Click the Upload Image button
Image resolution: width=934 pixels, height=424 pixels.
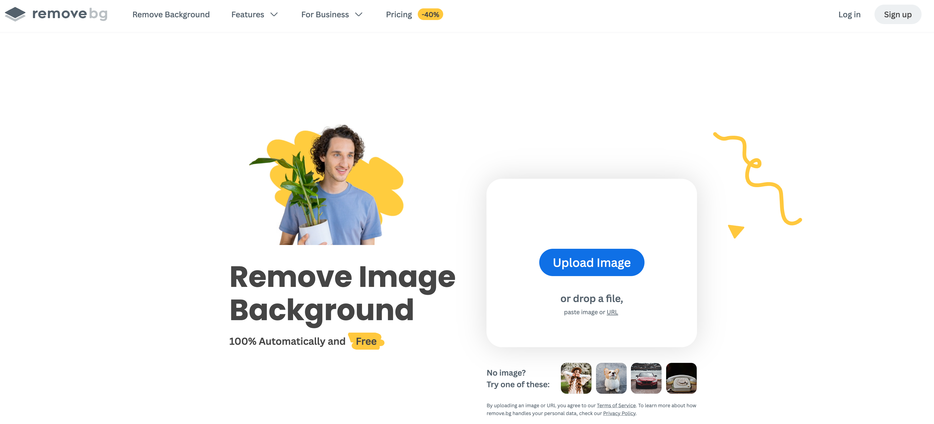591,262
